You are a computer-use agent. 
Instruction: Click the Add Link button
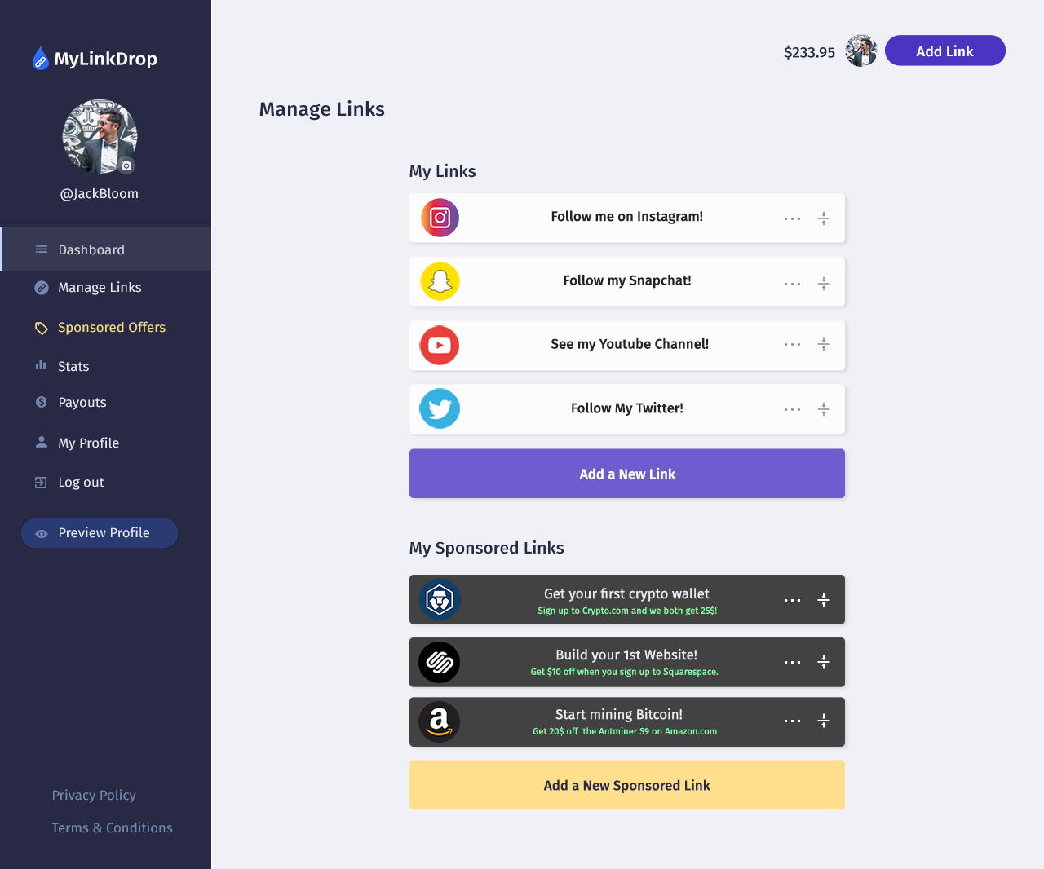[x=944, y=51]
